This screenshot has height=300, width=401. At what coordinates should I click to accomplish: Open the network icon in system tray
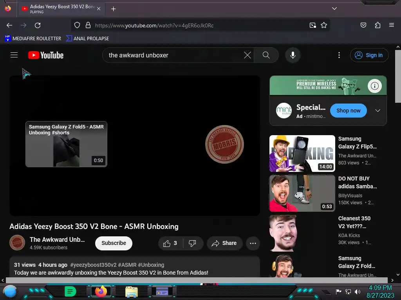click(x=348, y=291)
